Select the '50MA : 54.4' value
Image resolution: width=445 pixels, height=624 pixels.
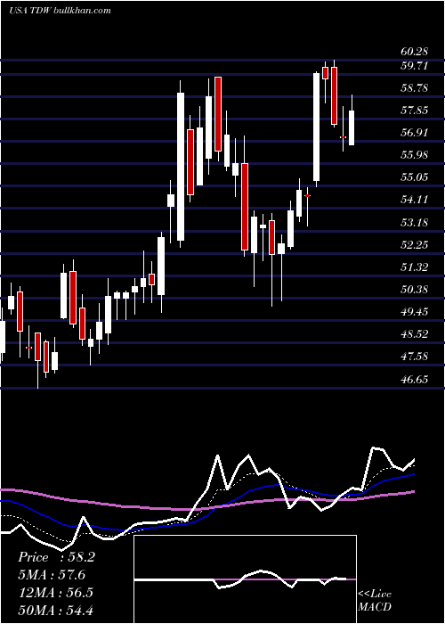click(55, 610)
